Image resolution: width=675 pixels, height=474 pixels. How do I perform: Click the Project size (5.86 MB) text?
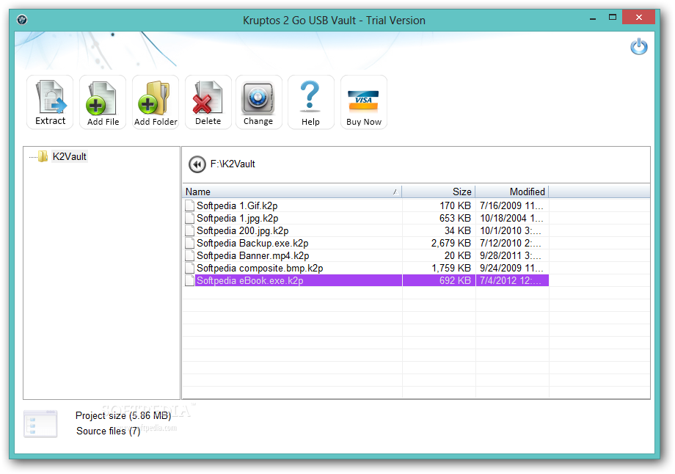coord(123,415)
